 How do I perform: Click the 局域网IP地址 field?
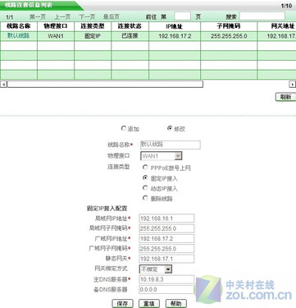pyautogui.click(x=166, y=218)
